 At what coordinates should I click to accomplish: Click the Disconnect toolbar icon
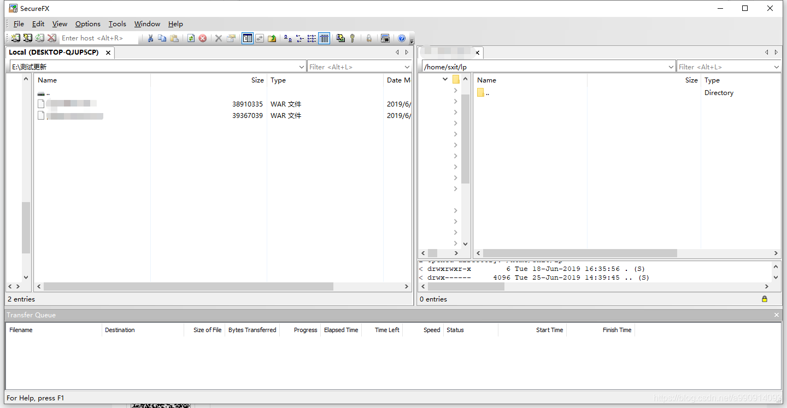tap(51, 38)
